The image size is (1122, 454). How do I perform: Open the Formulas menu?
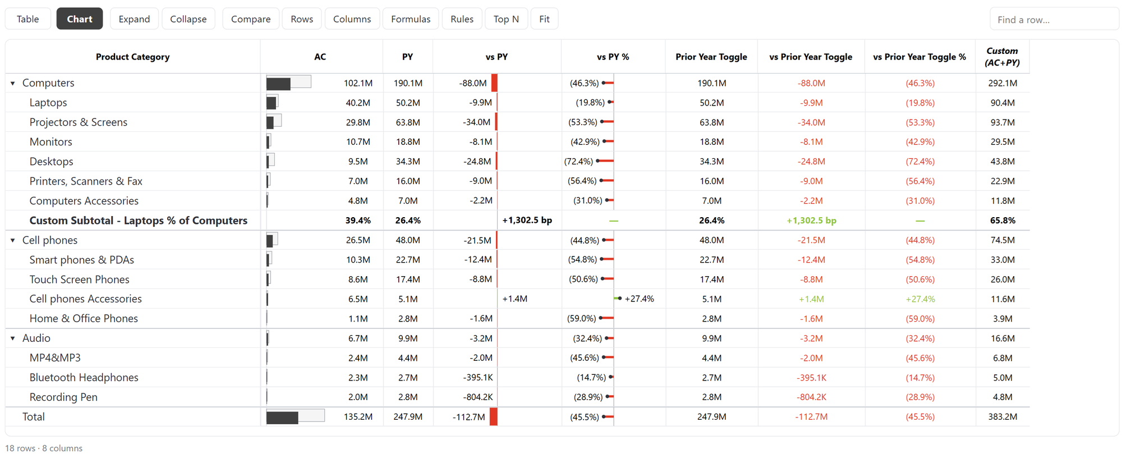coord(411,19)
